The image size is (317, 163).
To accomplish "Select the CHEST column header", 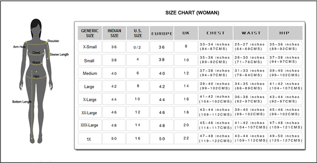I will [216, 33].
